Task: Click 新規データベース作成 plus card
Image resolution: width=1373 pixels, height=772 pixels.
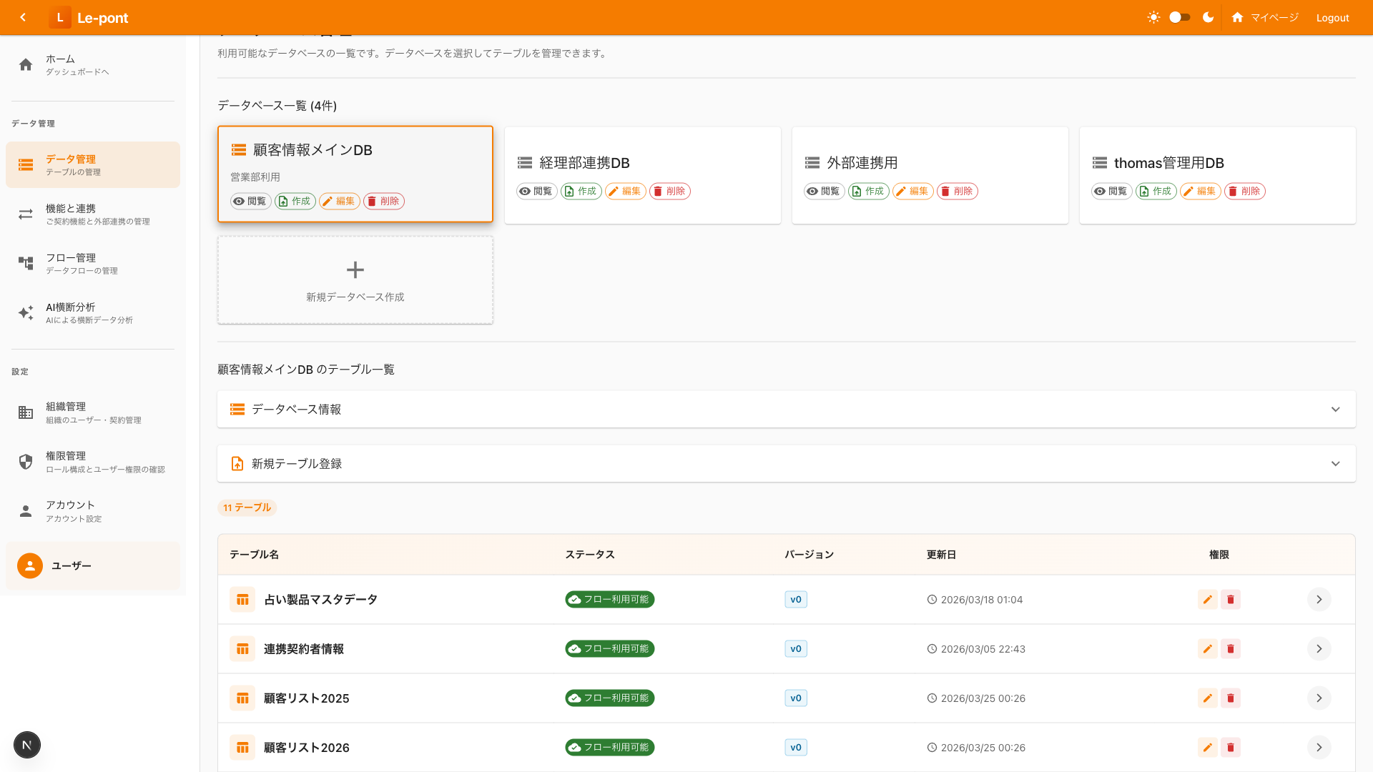Action: [355, 280]
